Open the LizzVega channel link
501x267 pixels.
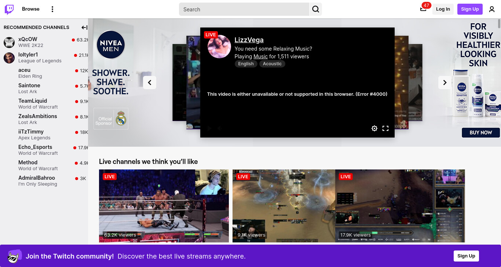(x=249, y=40)
